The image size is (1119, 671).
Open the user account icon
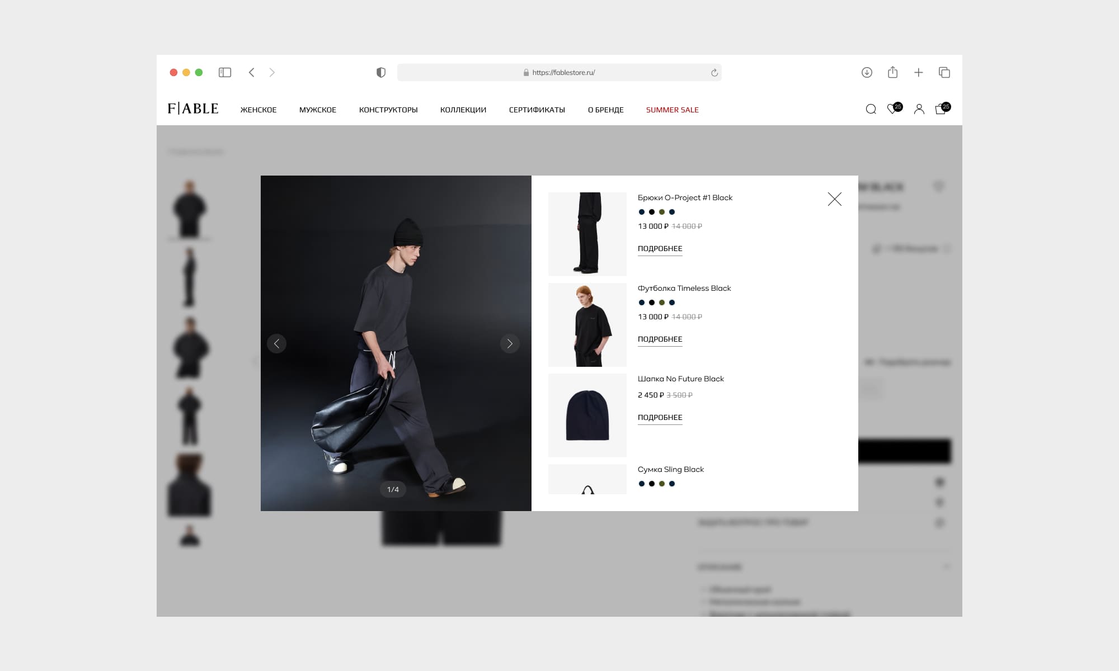tap(919, 109)
